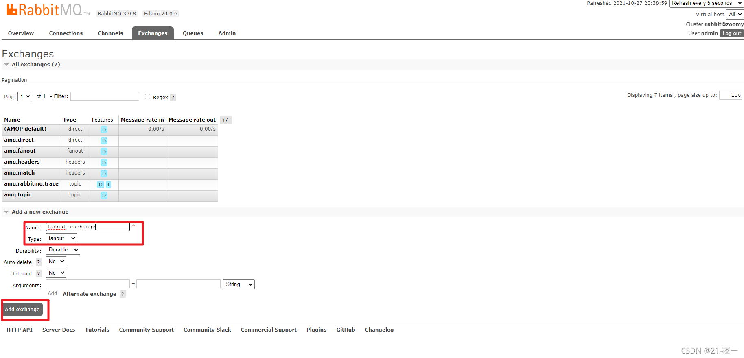Screen dimensions: 744x358
Task: Click the I badge for amq.rabbitmq.trace
Action: (x=108, y=185)
